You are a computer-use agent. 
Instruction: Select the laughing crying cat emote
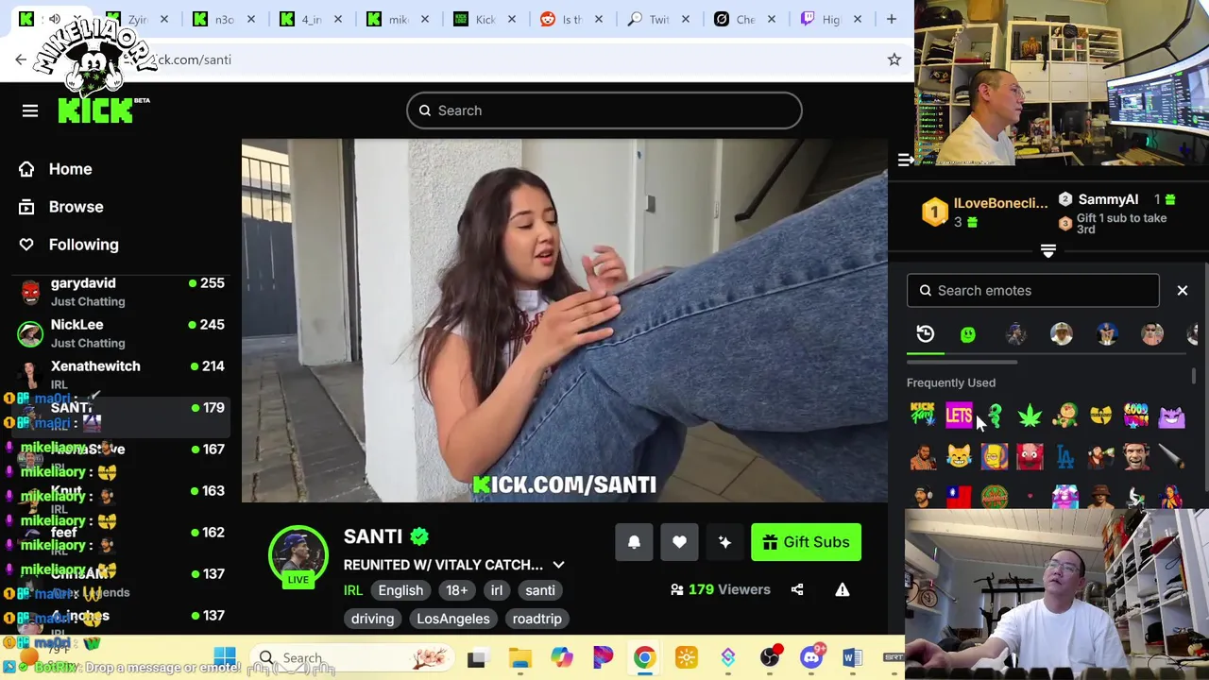tap(959, 457)
